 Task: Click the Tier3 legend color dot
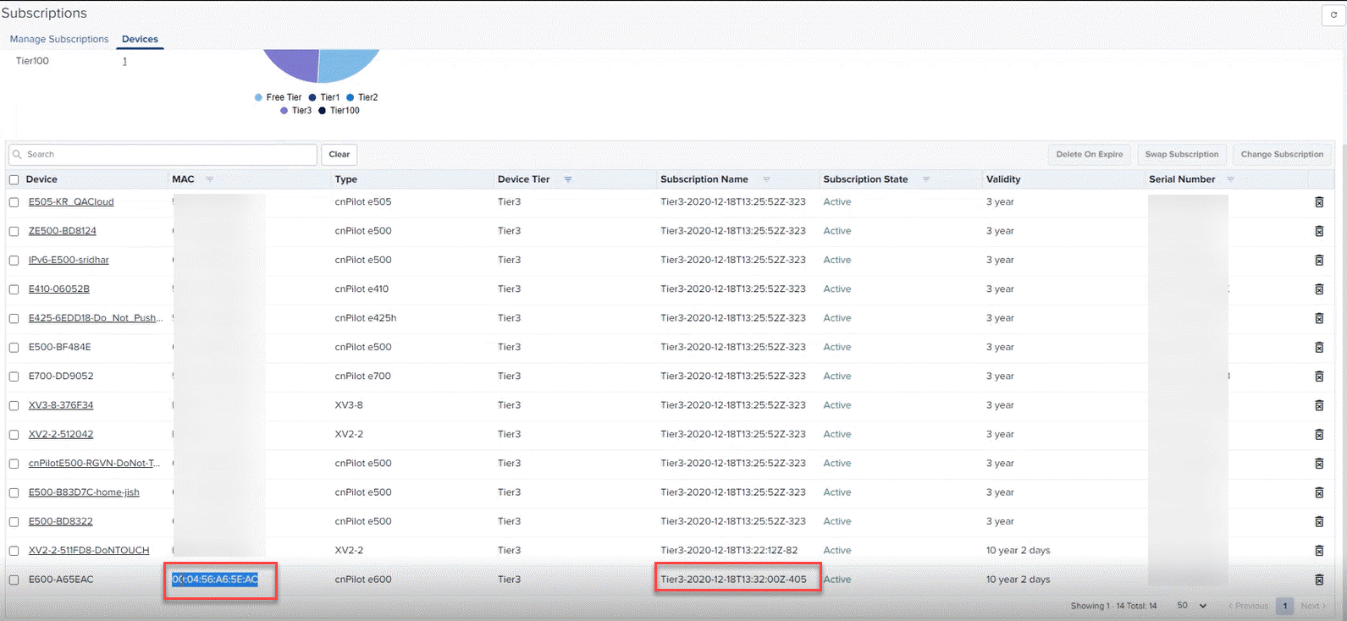coord(284,111)
